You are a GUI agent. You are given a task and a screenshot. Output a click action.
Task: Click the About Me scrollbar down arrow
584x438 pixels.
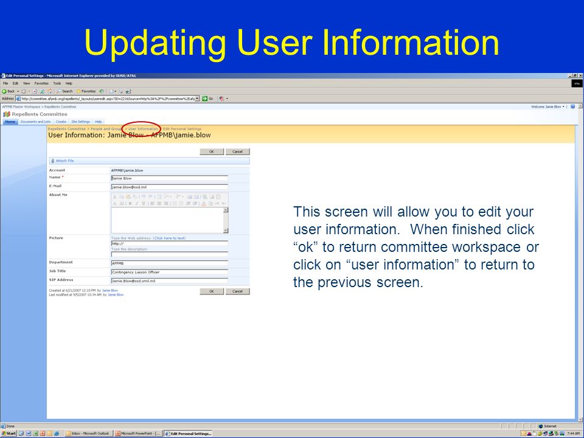click(x=225, y=231)
